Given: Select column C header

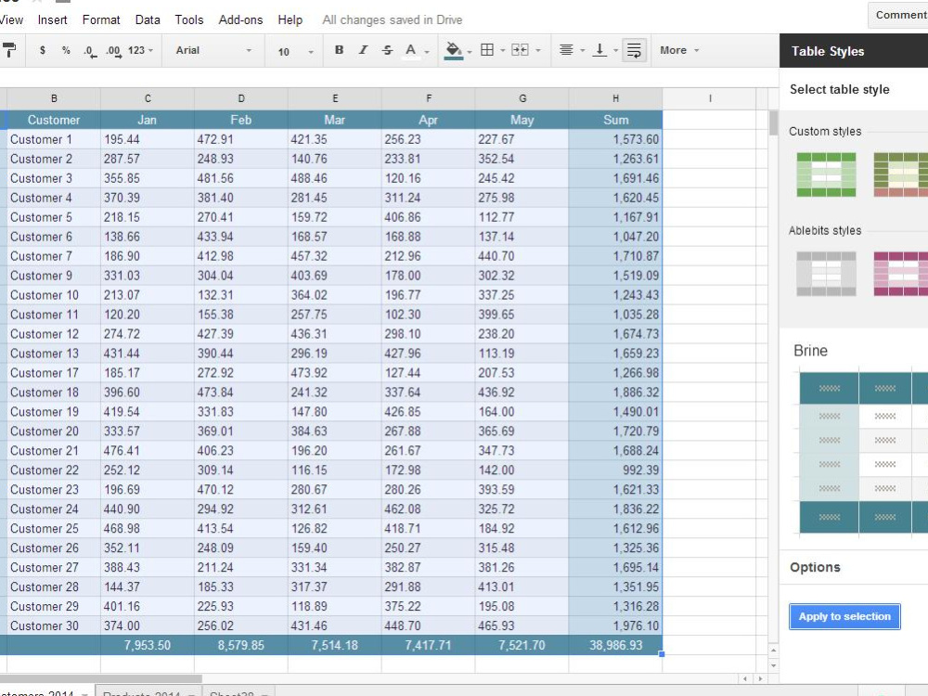Looking at the screenshot, I should click(148, 98).
